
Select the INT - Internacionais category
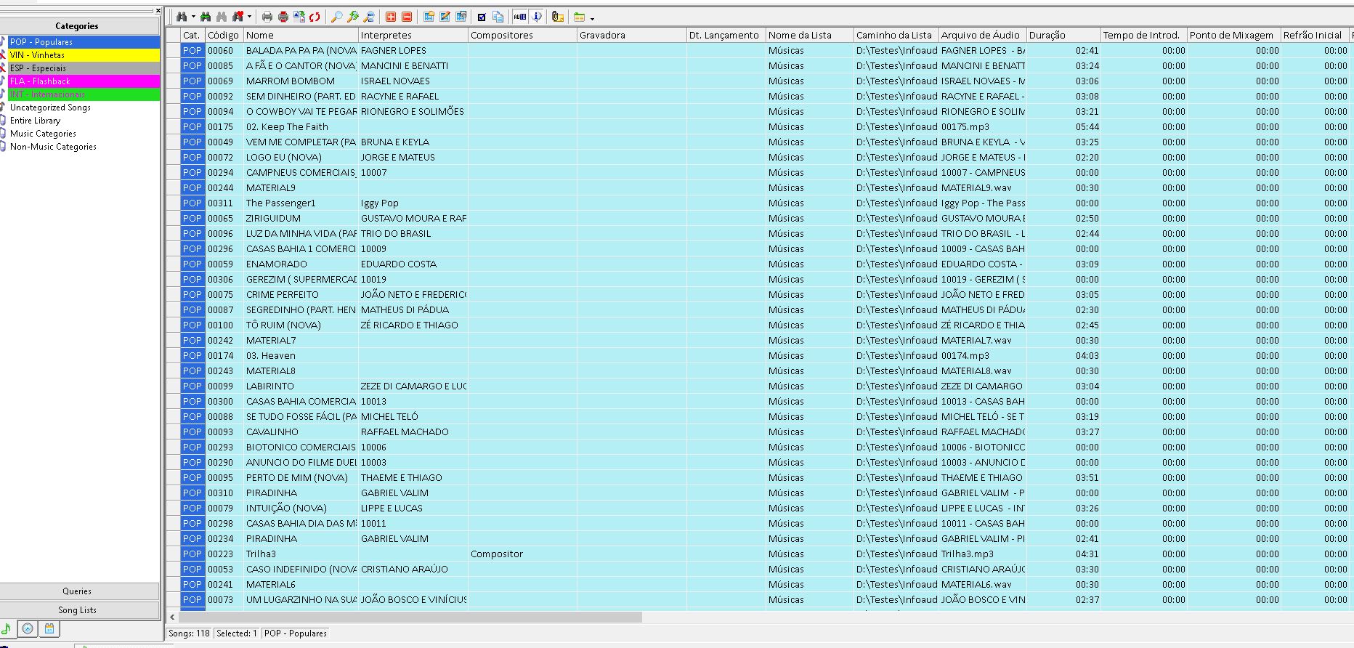click(84, 94)
